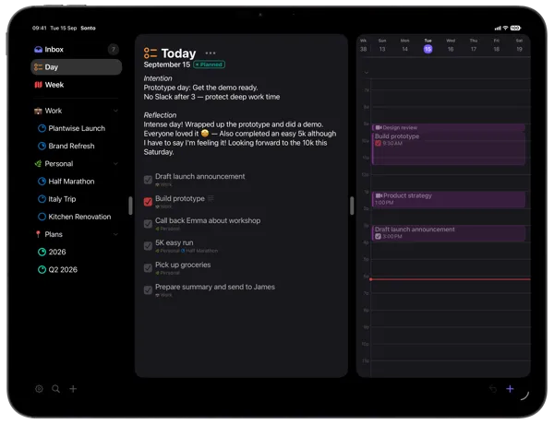554x424 pixels.
Task: Open notes icon on Build prototype task
Action: point(211,198)
